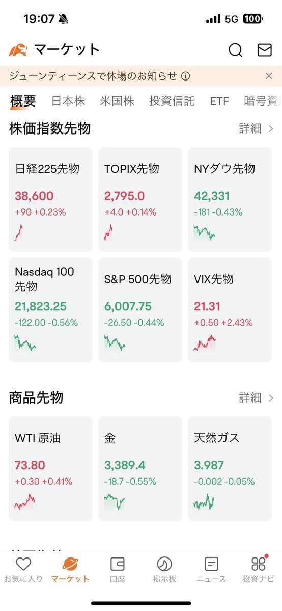Open the search magnifier icon
The image size is (282, 611).
tap(235, 50)
